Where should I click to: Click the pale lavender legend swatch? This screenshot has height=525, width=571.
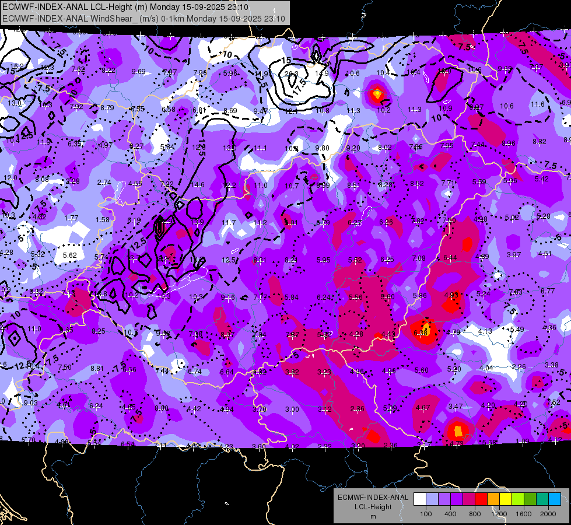pyautogui.click(x=432, y=499)
